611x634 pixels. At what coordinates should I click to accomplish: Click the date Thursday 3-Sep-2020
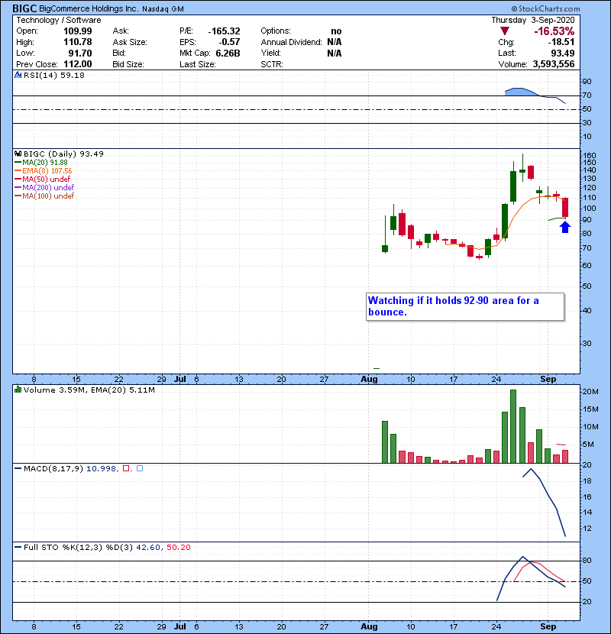click(533, 20)
